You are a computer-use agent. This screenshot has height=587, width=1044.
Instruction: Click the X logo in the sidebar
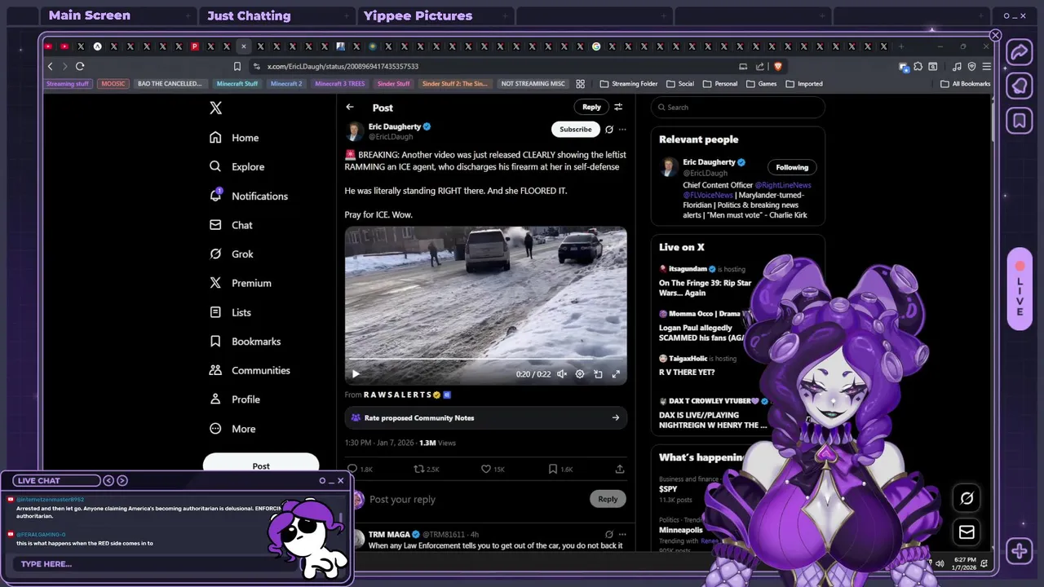215,108
